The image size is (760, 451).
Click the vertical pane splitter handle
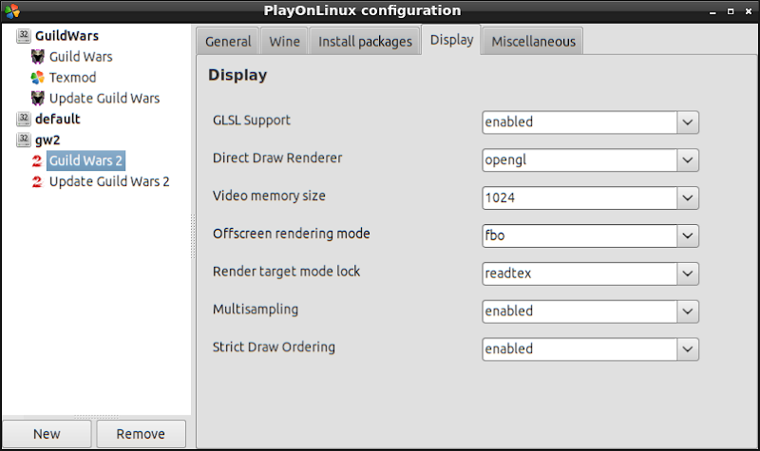coord(193,235)
